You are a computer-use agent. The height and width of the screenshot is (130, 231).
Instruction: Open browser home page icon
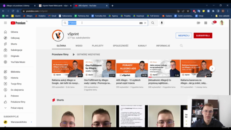pos(18,11)
